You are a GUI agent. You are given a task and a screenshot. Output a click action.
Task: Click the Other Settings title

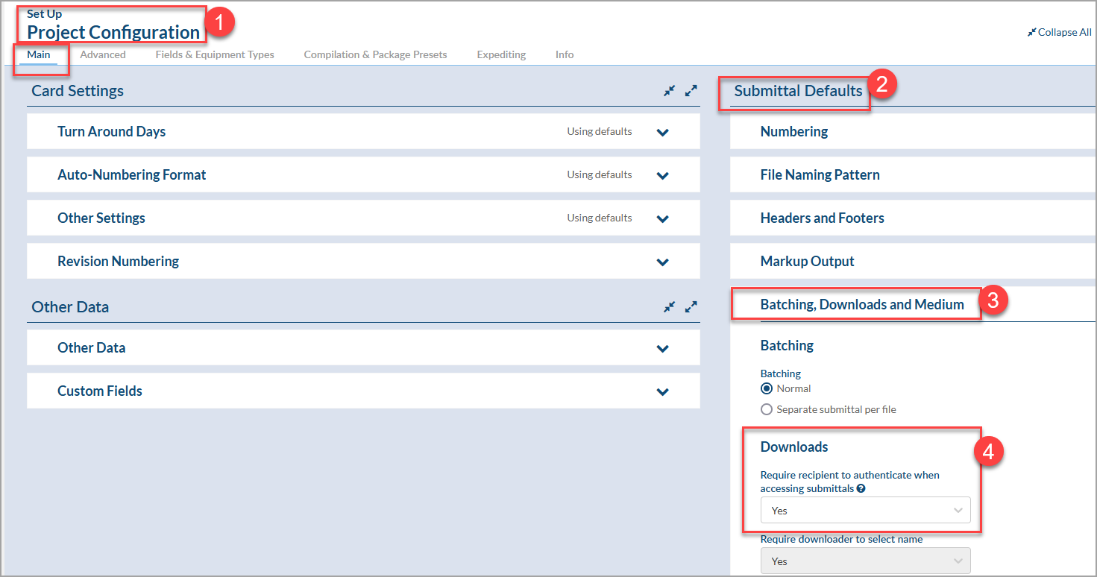point(101,218)
